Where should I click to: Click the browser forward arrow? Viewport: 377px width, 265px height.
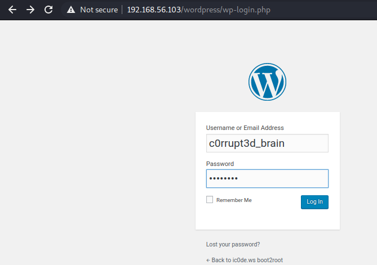point(30,10)
